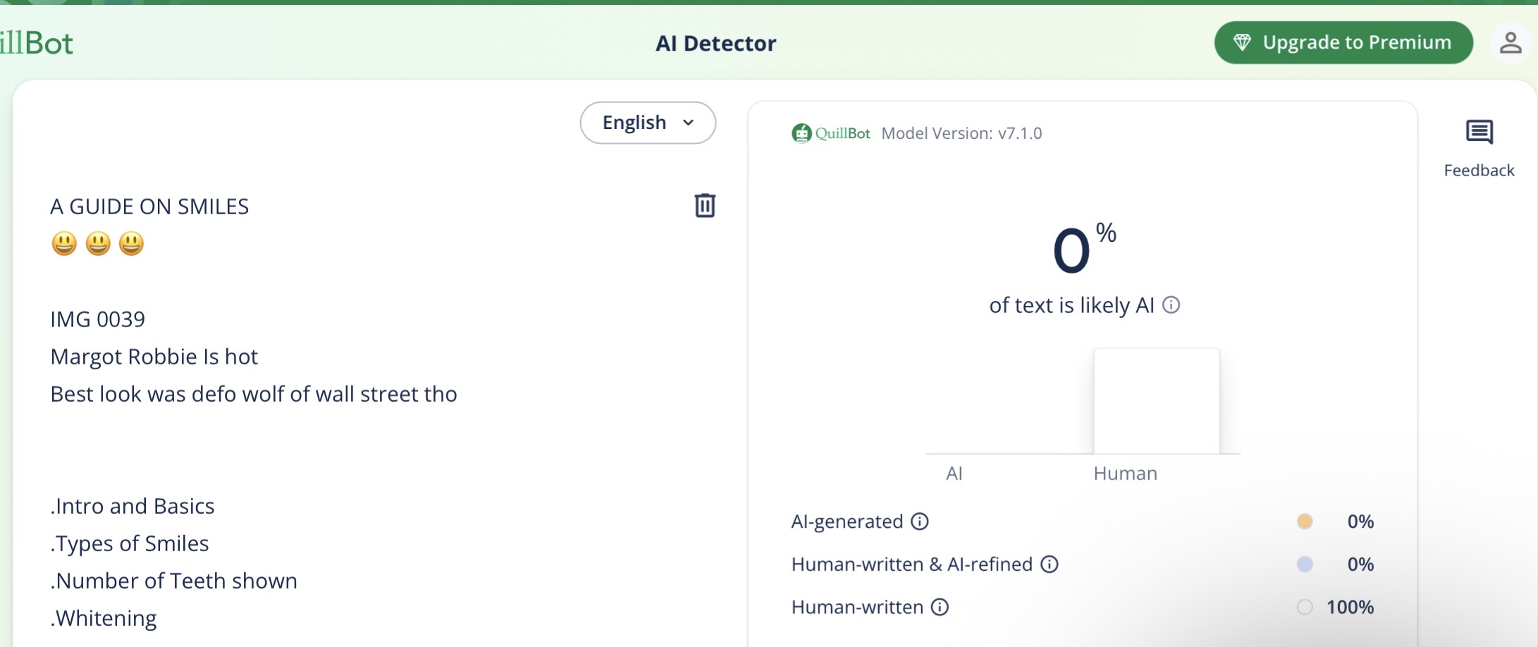1538x647 pixels.
Task: Open the user account profile icon
Action: click(1510, 43)
